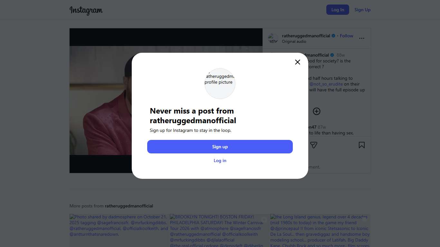Open the BROOKLYN TONIGHT post thumbnail
This screenshot has height=247, width=440.
tap(220, 230)
